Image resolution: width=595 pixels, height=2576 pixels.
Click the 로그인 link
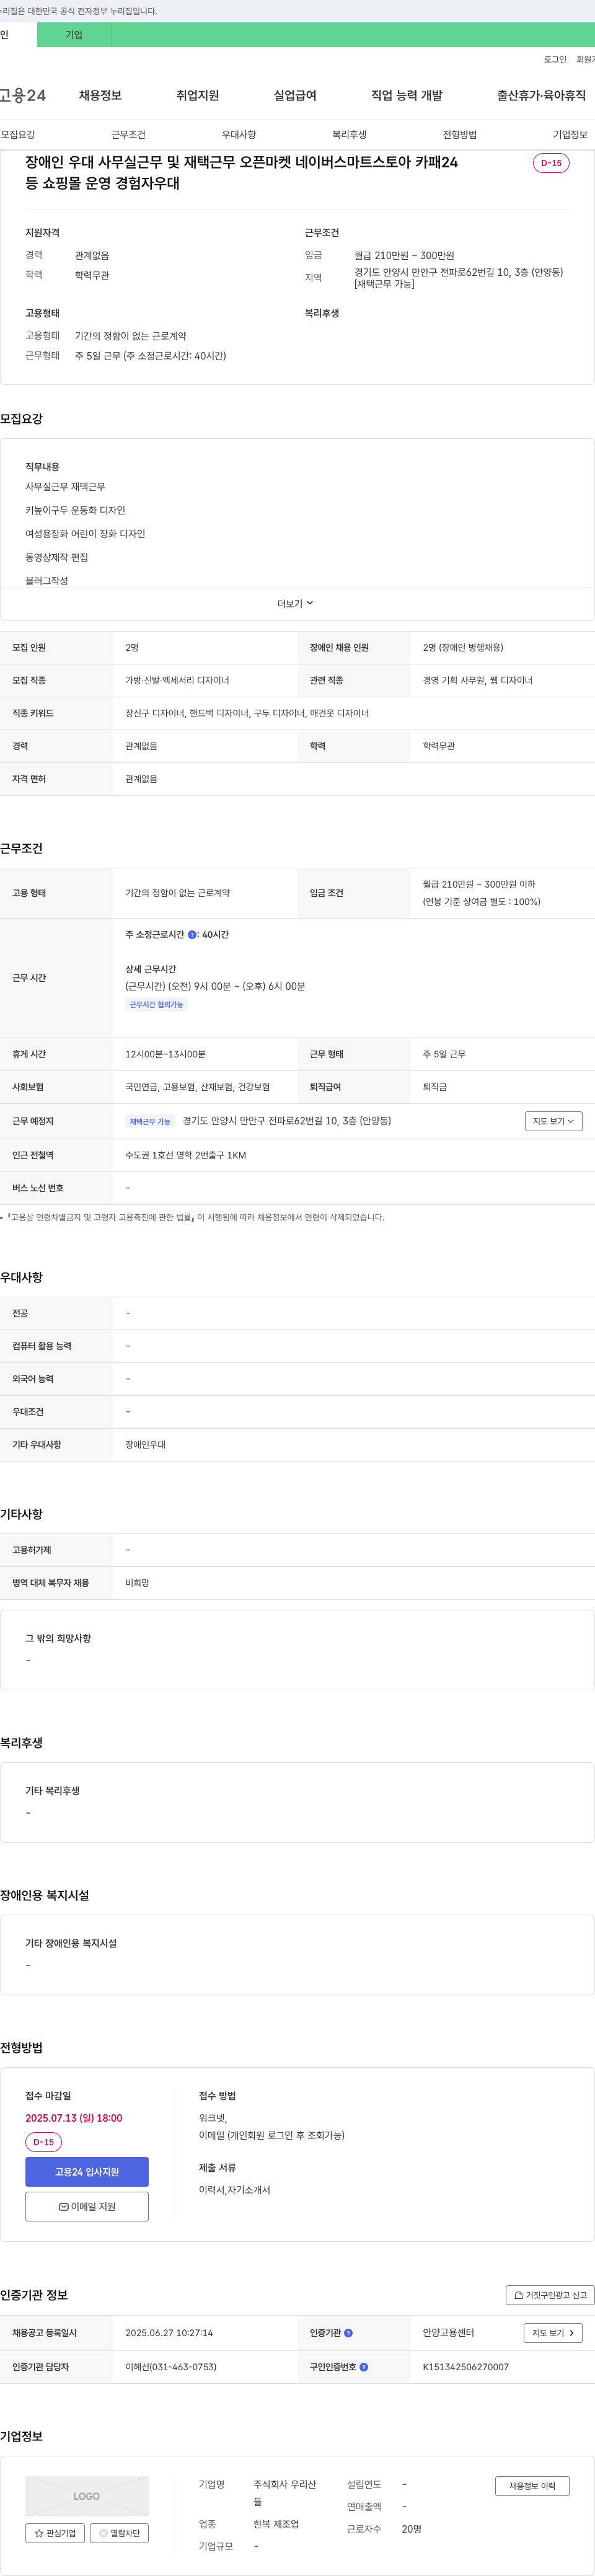(x=555, y=59)
